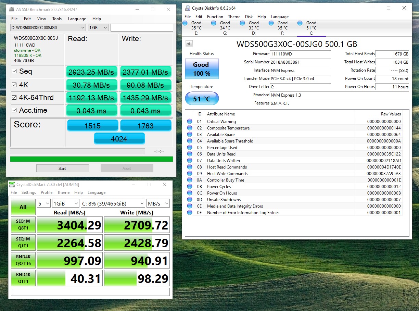Open the Tools menu in AS SSD Benchmark
The height and width of the screenshot is (311, 419).
57,19
